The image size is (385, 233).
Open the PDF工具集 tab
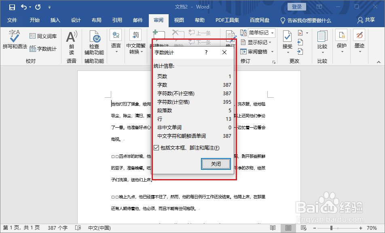(x=227, y=20)
